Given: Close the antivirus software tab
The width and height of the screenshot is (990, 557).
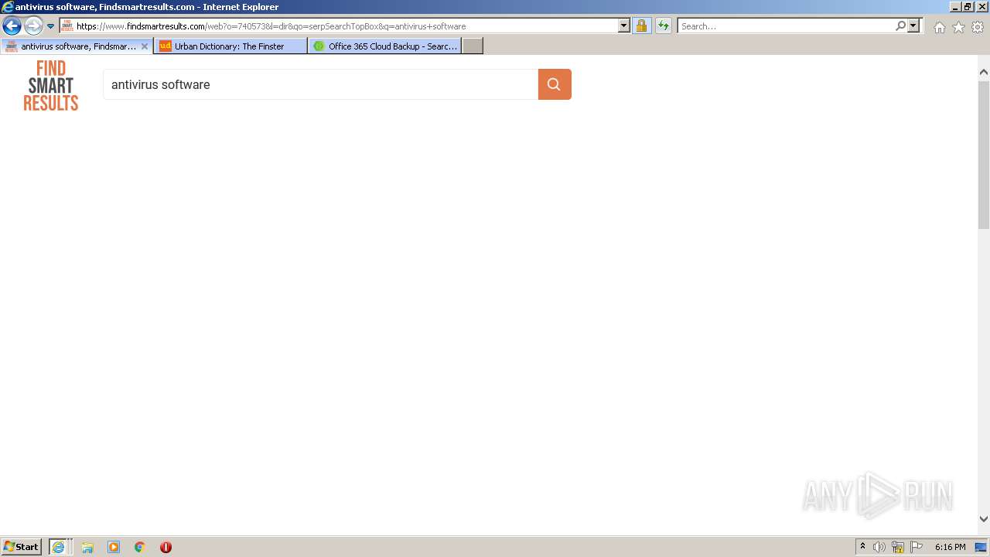Looking at the screenshot, I should pos(145,46).
